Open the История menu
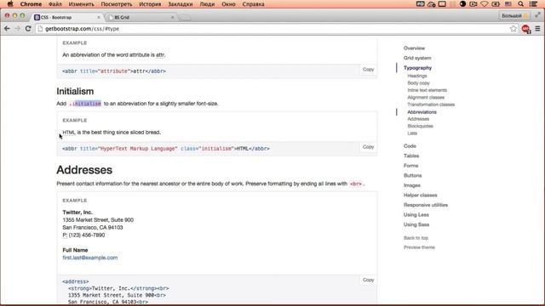This screenshot has height=306, width=545. tap(150, 4)
